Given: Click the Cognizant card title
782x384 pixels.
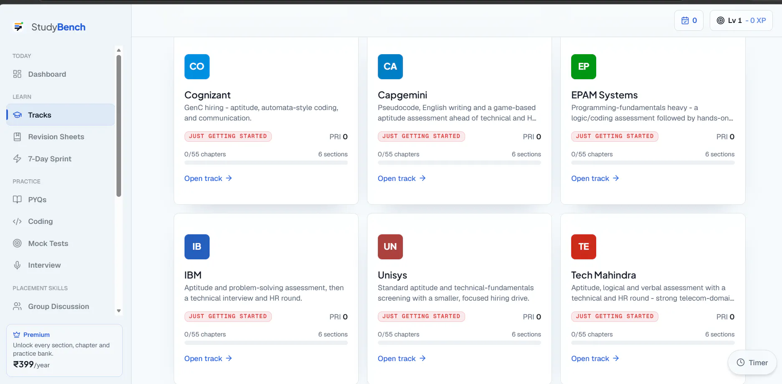Looking at the screenshot, I should 208,95.
